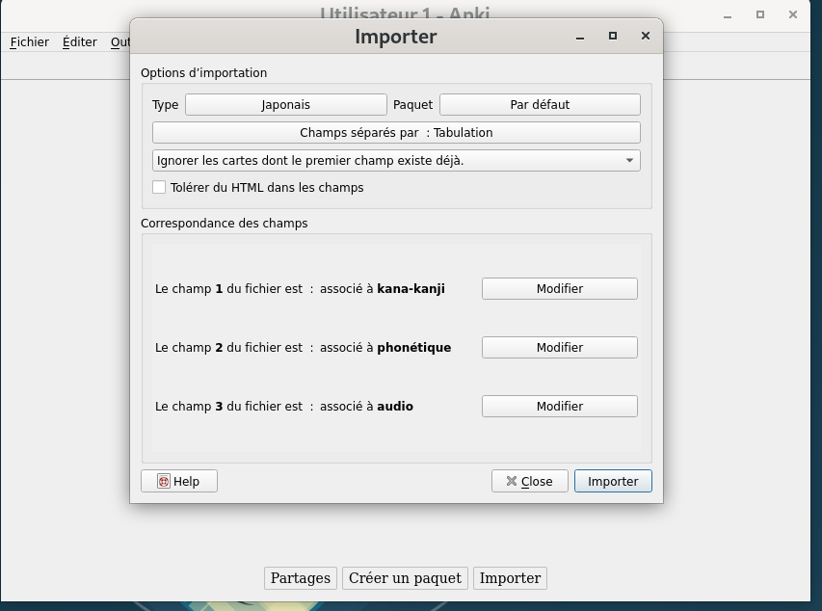This screenshot has height=611, width=822.
Task: Change note type via the 'Japonais' button
Action: pos(285,104)
